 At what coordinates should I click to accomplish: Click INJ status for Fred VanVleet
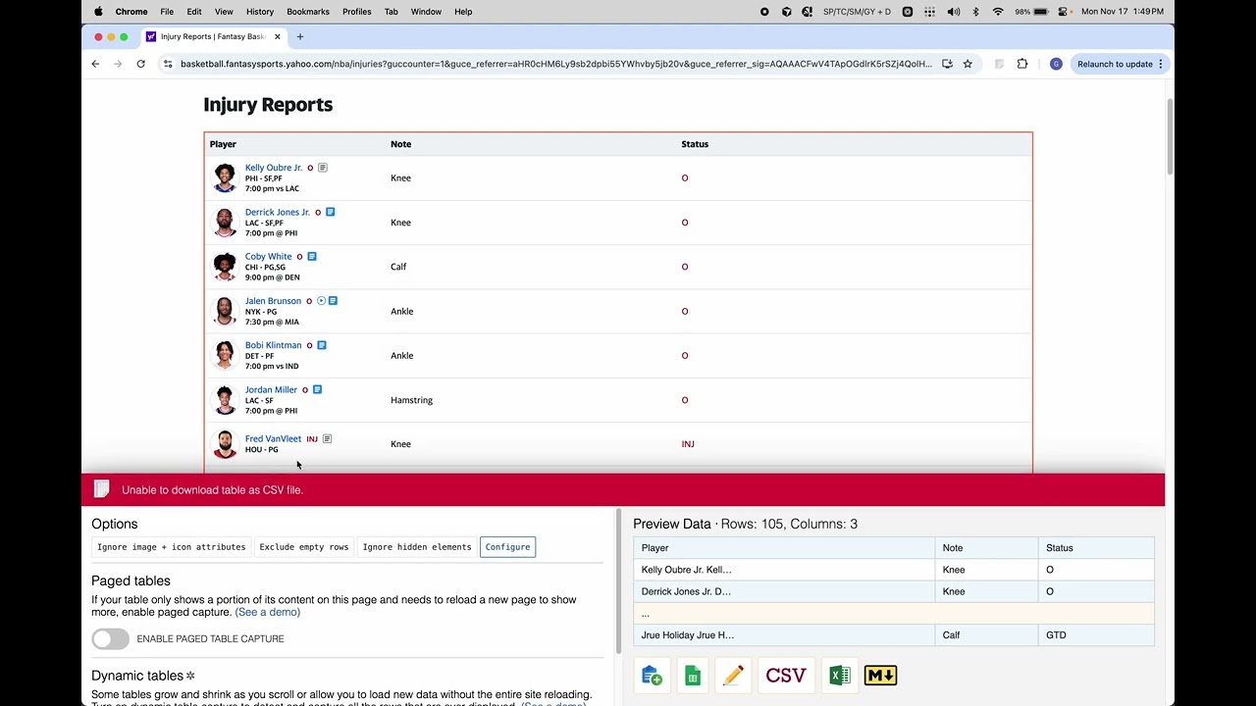(688, 444)
